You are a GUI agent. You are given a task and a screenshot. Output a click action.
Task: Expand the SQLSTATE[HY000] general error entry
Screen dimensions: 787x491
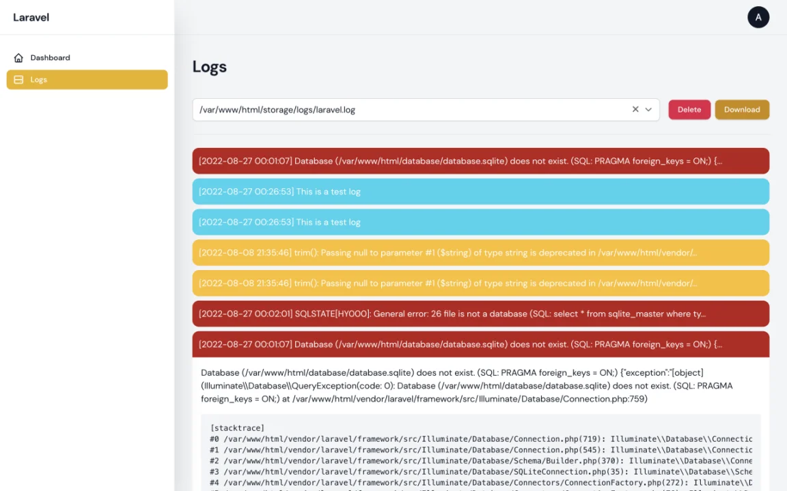[x=481, y=314]
